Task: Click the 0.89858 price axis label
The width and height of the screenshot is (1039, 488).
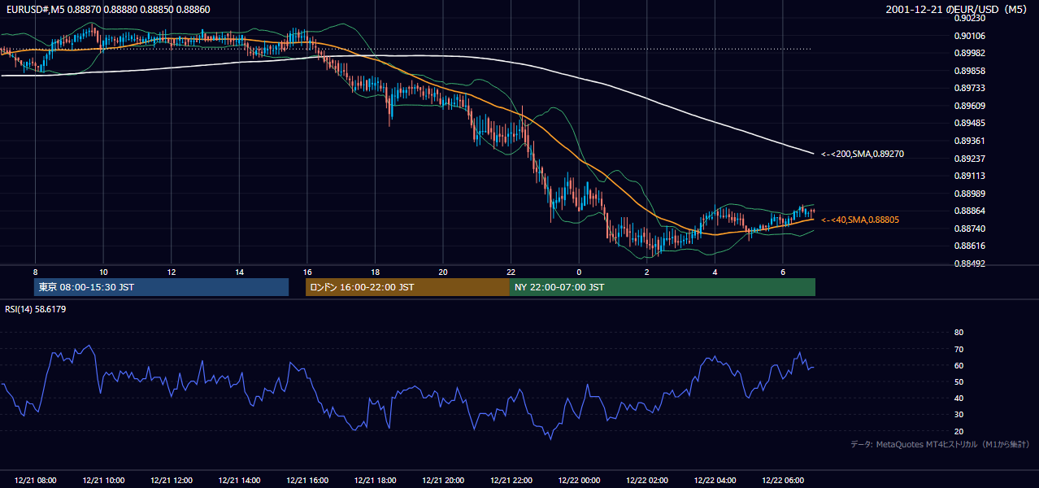Action: click(x=969, y=71)
